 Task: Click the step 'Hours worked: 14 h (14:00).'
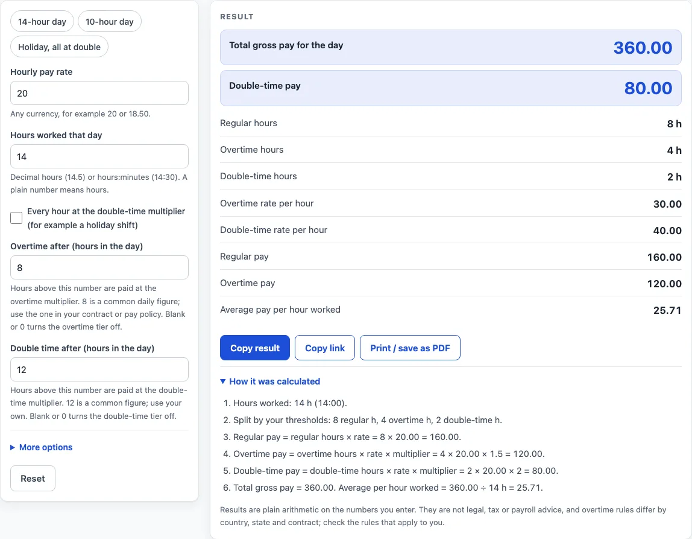(290, 403)
